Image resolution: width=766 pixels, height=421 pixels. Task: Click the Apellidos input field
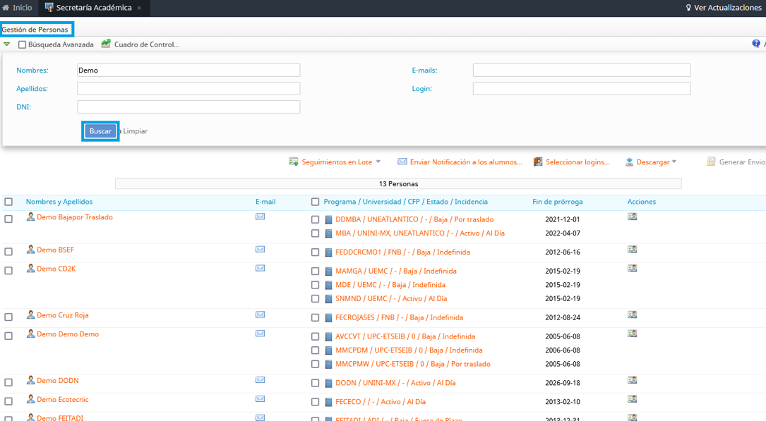coord(188,89)
